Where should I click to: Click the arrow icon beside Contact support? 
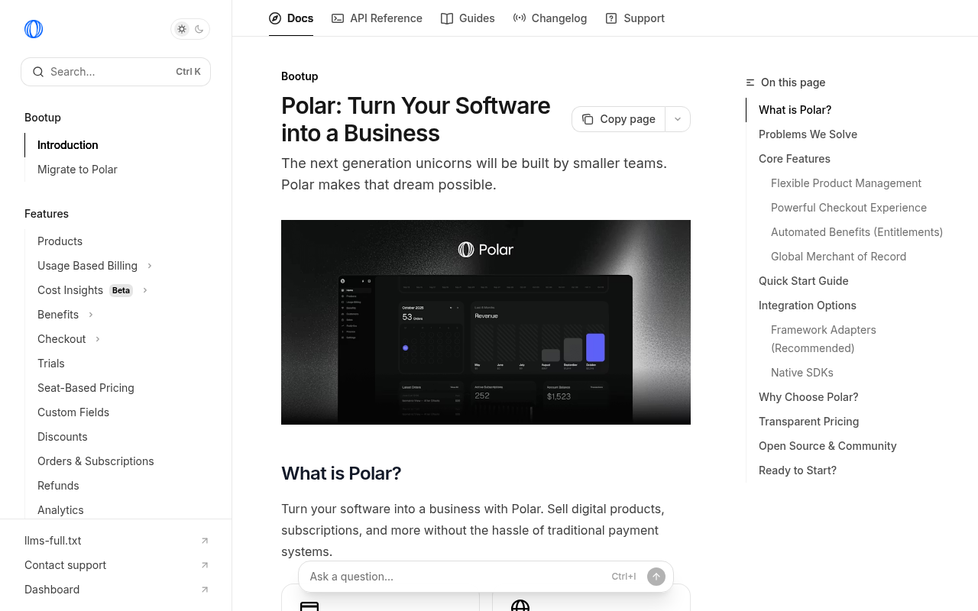point(205,565)
